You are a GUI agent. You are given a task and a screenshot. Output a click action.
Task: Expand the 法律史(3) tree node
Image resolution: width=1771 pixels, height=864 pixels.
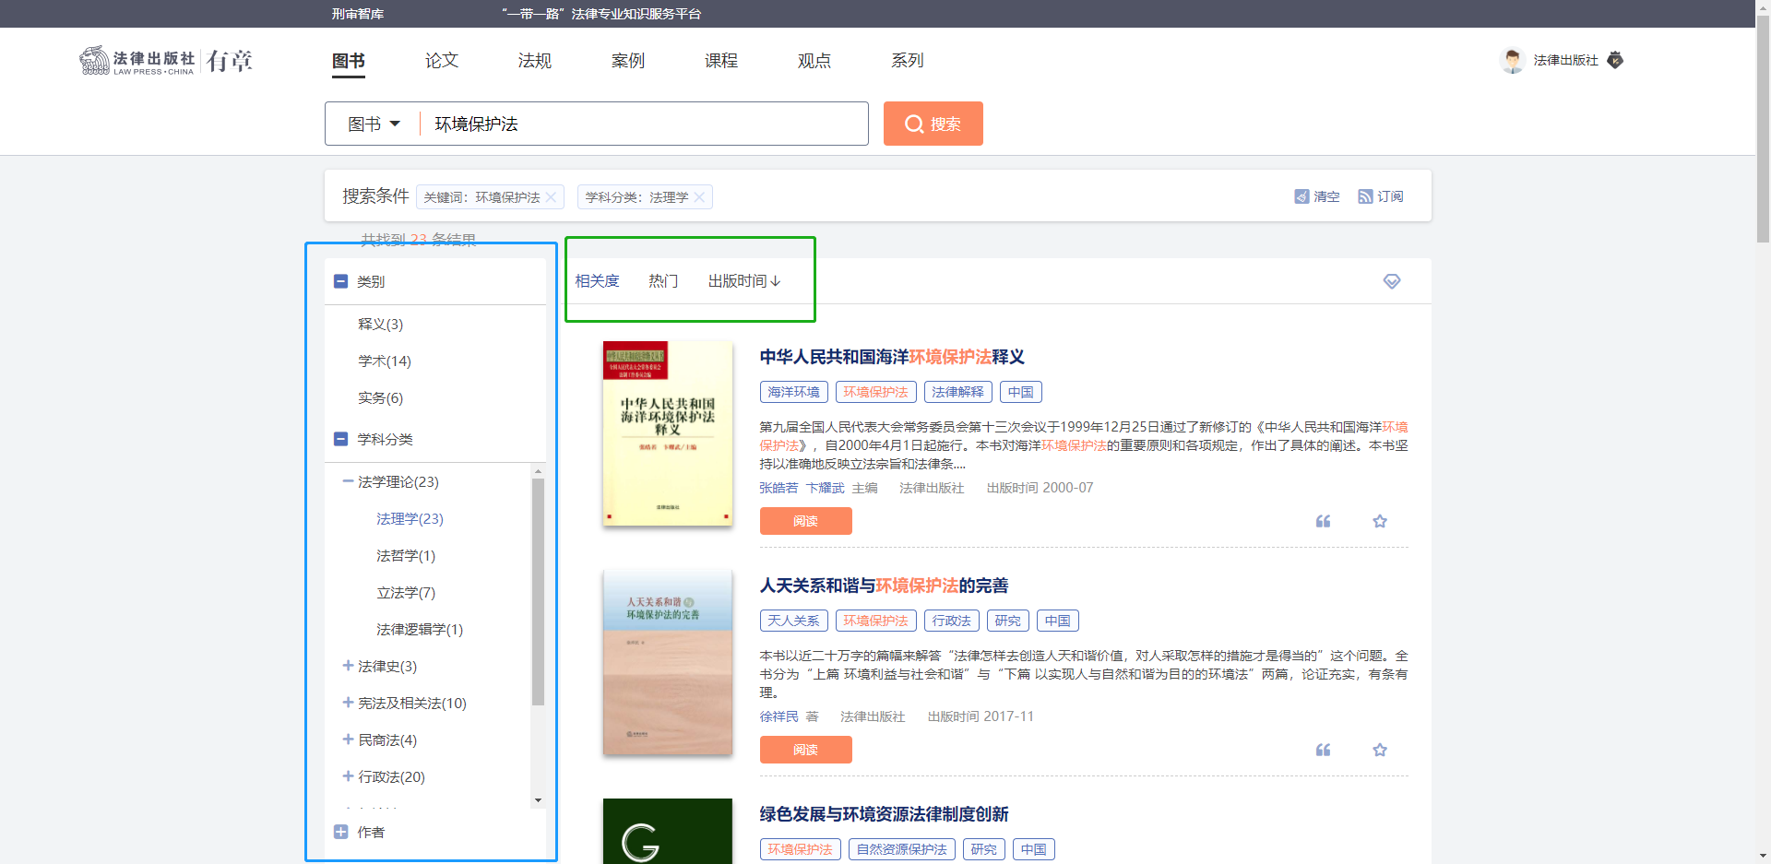point(348,666)
